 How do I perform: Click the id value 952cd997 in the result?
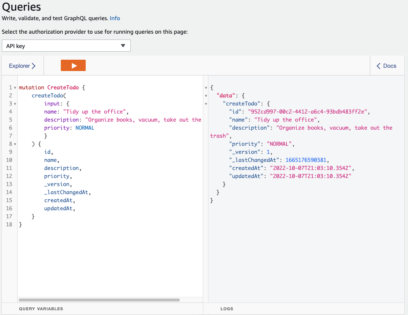pos(308,112)
